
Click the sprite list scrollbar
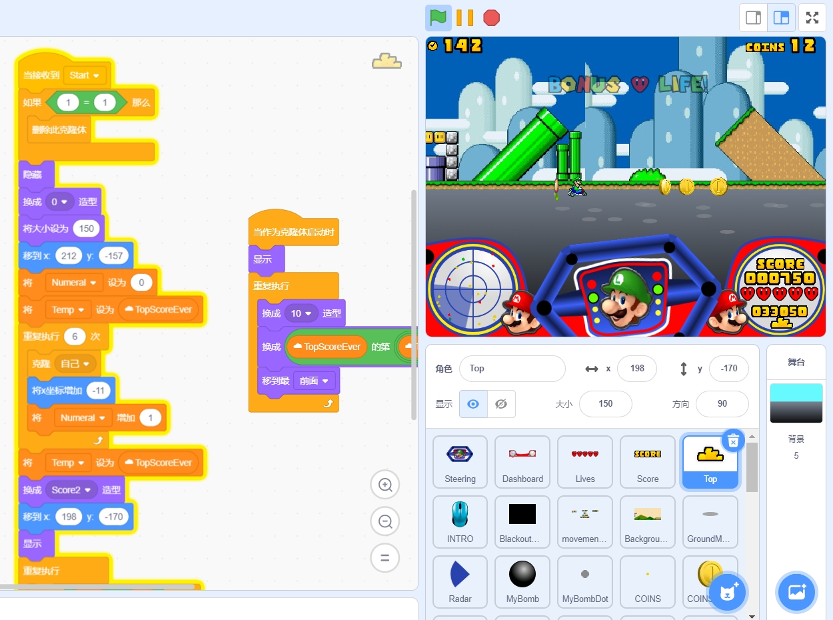752,467
